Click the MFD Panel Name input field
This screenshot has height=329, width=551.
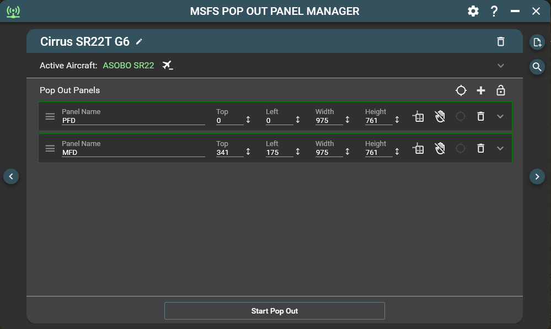click(133, 152)
